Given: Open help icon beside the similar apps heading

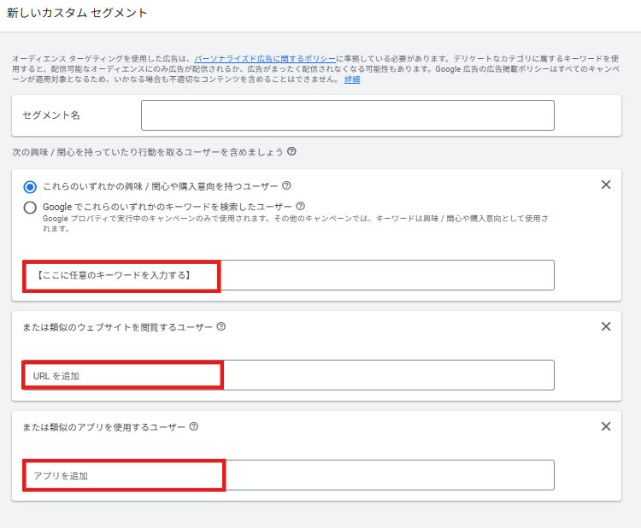Looking at the screenshot, I should [x=194, y=426].
